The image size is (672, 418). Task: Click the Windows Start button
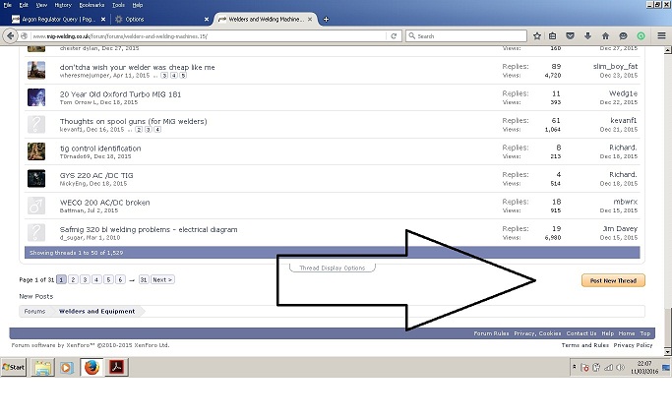(14, 368)
